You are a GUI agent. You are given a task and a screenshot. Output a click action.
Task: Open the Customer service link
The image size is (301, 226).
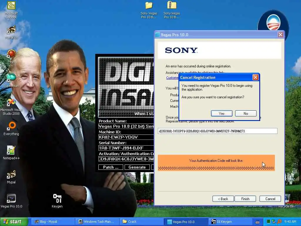(172, 78)
